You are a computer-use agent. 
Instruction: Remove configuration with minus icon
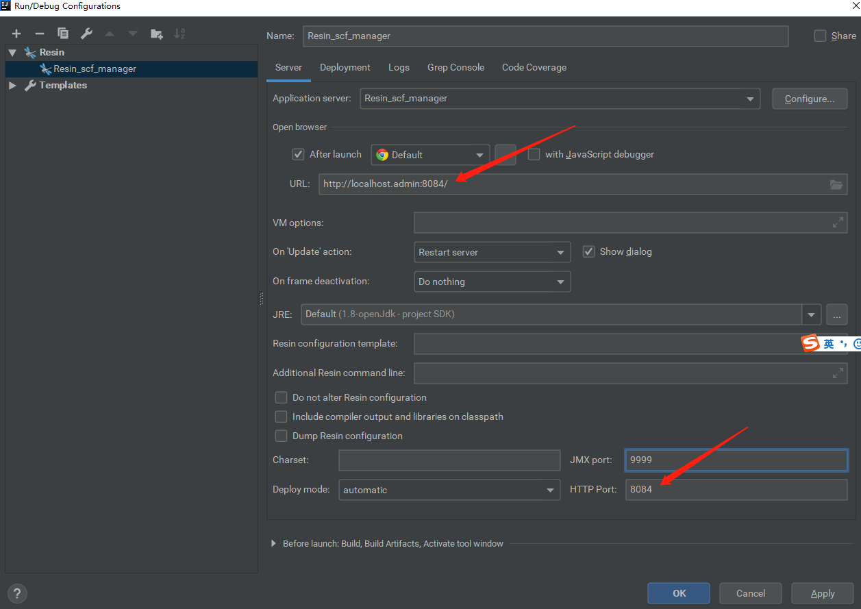tap(40, 34)
